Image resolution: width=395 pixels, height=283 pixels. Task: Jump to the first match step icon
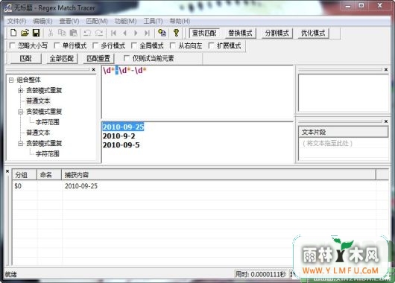(113, 33)
